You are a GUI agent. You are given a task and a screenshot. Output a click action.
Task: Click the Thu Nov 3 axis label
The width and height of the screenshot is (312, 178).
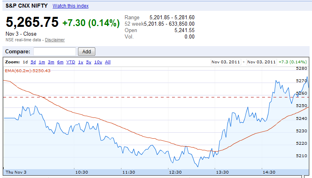[16, 172]
